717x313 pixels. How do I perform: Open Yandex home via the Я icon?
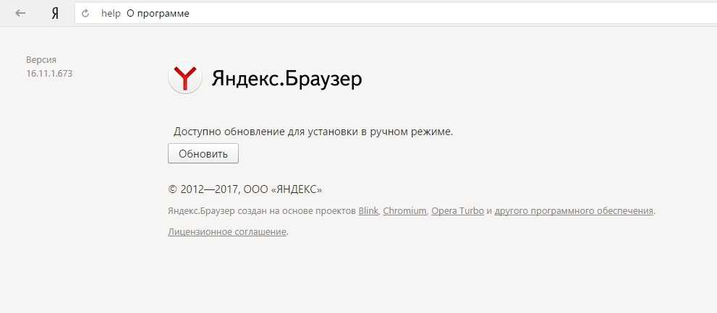pyautogui.click(x=55, y=13)
